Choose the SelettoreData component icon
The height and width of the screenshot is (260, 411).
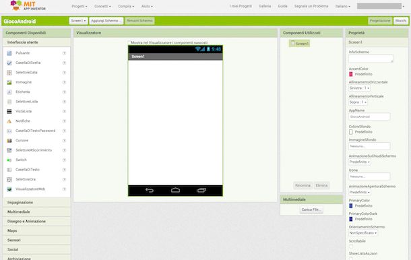(9, 73)
